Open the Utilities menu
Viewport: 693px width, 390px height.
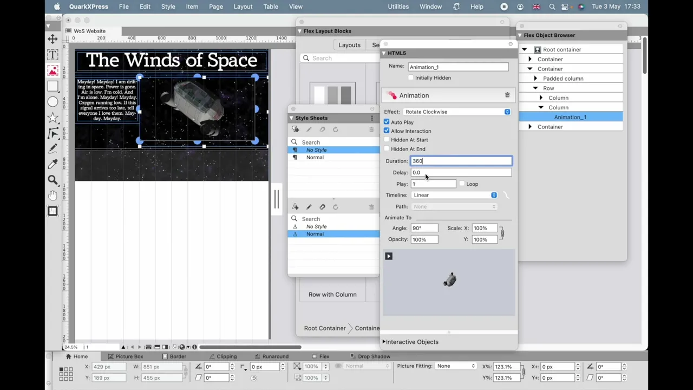(398, 6)
